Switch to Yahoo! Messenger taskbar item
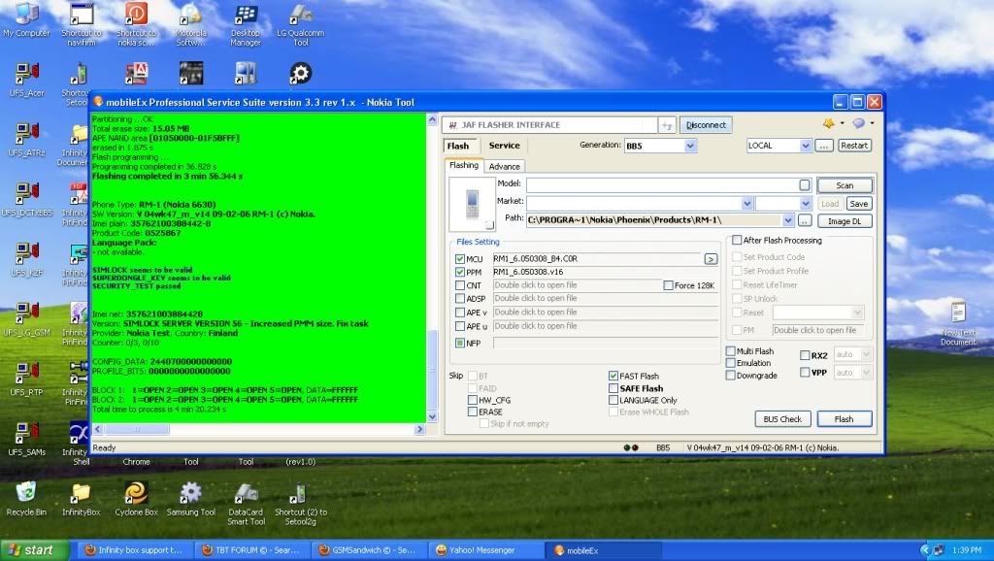 pyautogui.click(x=485, y=550)
